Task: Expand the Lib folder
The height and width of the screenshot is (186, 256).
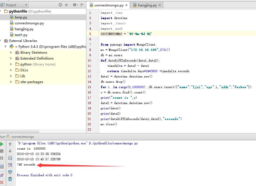Action: pyautogui.click(x=11, y=76)
